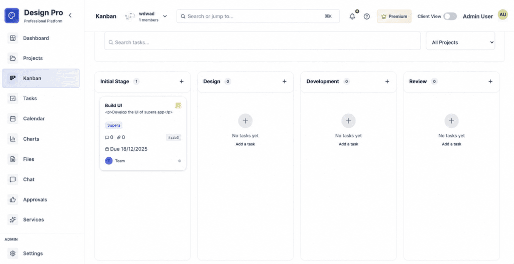This screenshot has height=264, width=514.
Task: Open Charts in the sidebar
Action: (41, 139)
